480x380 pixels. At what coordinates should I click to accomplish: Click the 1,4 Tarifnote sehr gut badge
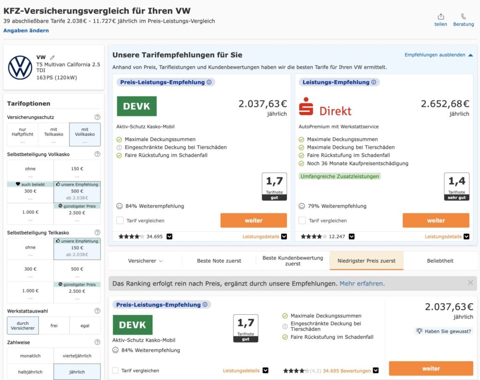[x=457, y=187]
